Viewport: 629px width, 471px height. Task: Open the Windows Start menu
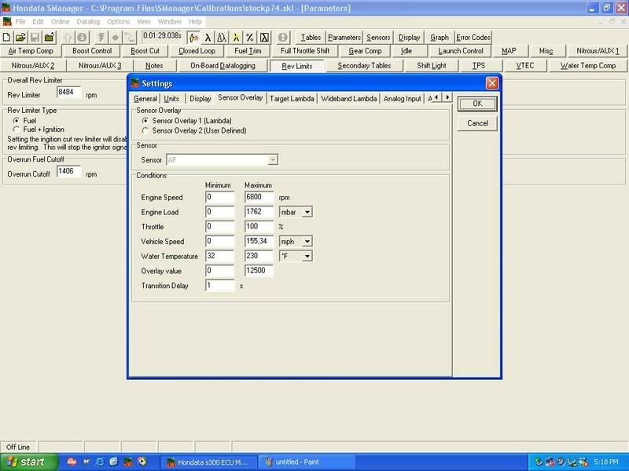pyautogui.click(x=24, y=462)
